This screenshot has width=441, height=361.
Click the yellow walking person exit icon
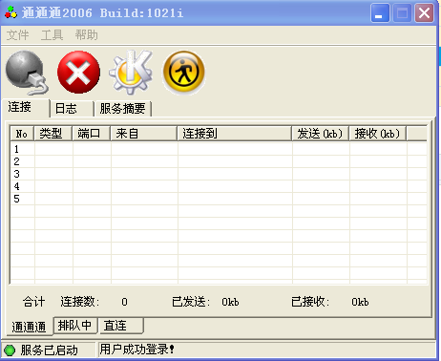183,72
